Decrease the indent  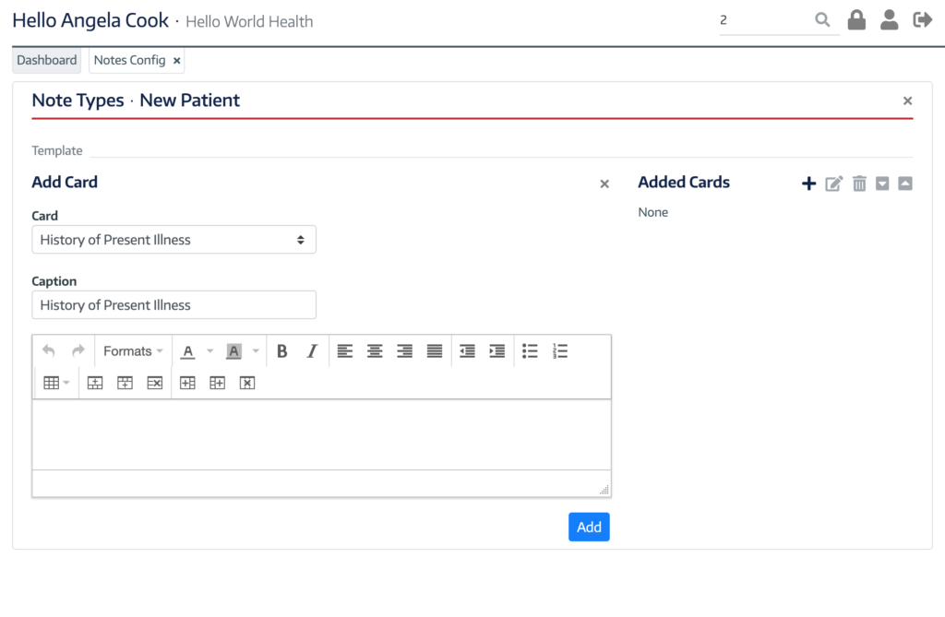(x=467, y=351)
